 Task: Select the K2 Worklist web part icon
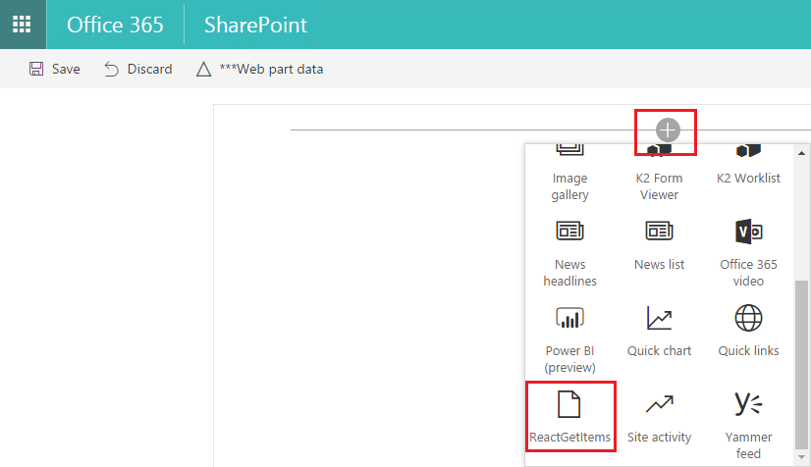coord(748,150)
